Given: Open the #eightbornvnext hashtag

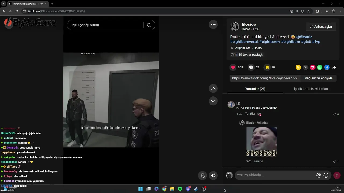Looking at the screenshot, I should click(244, 42).
